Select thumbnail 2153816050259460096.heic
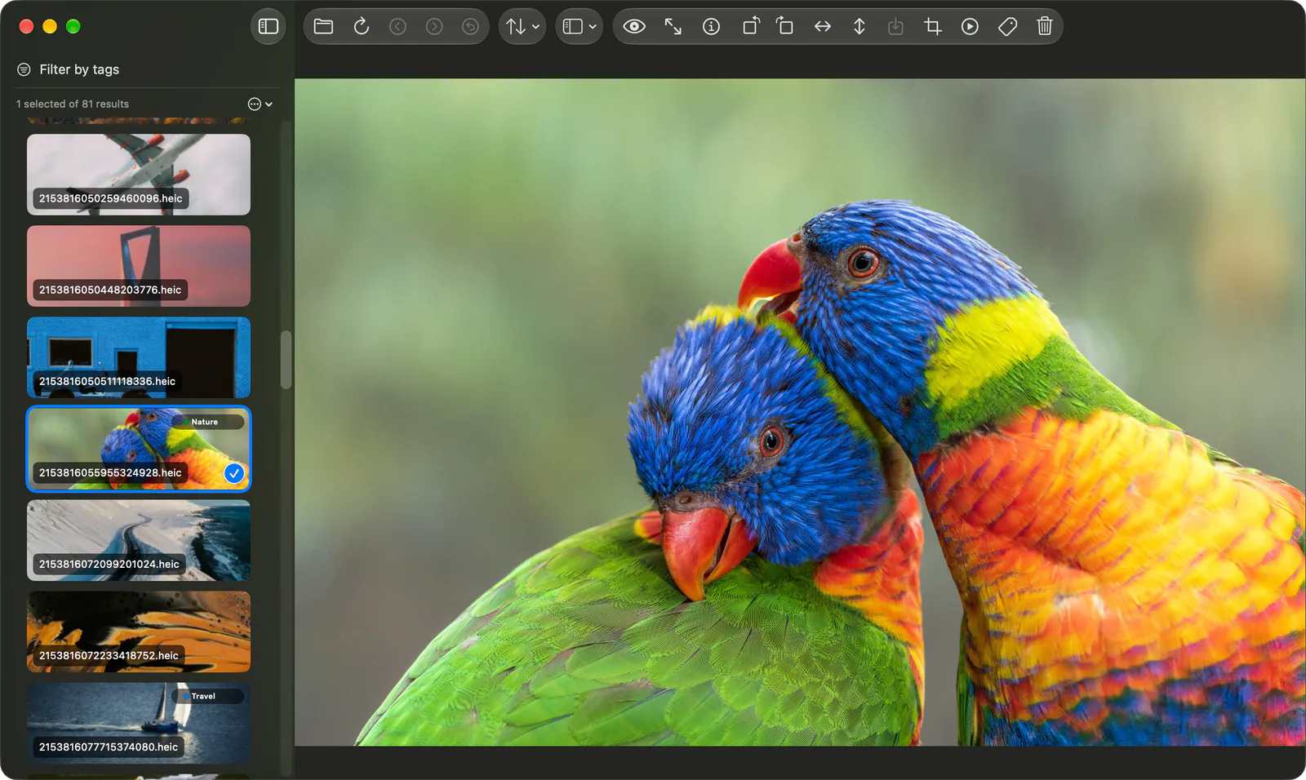This screenshot has height=780, width=1306. click(x=139, y=175)
